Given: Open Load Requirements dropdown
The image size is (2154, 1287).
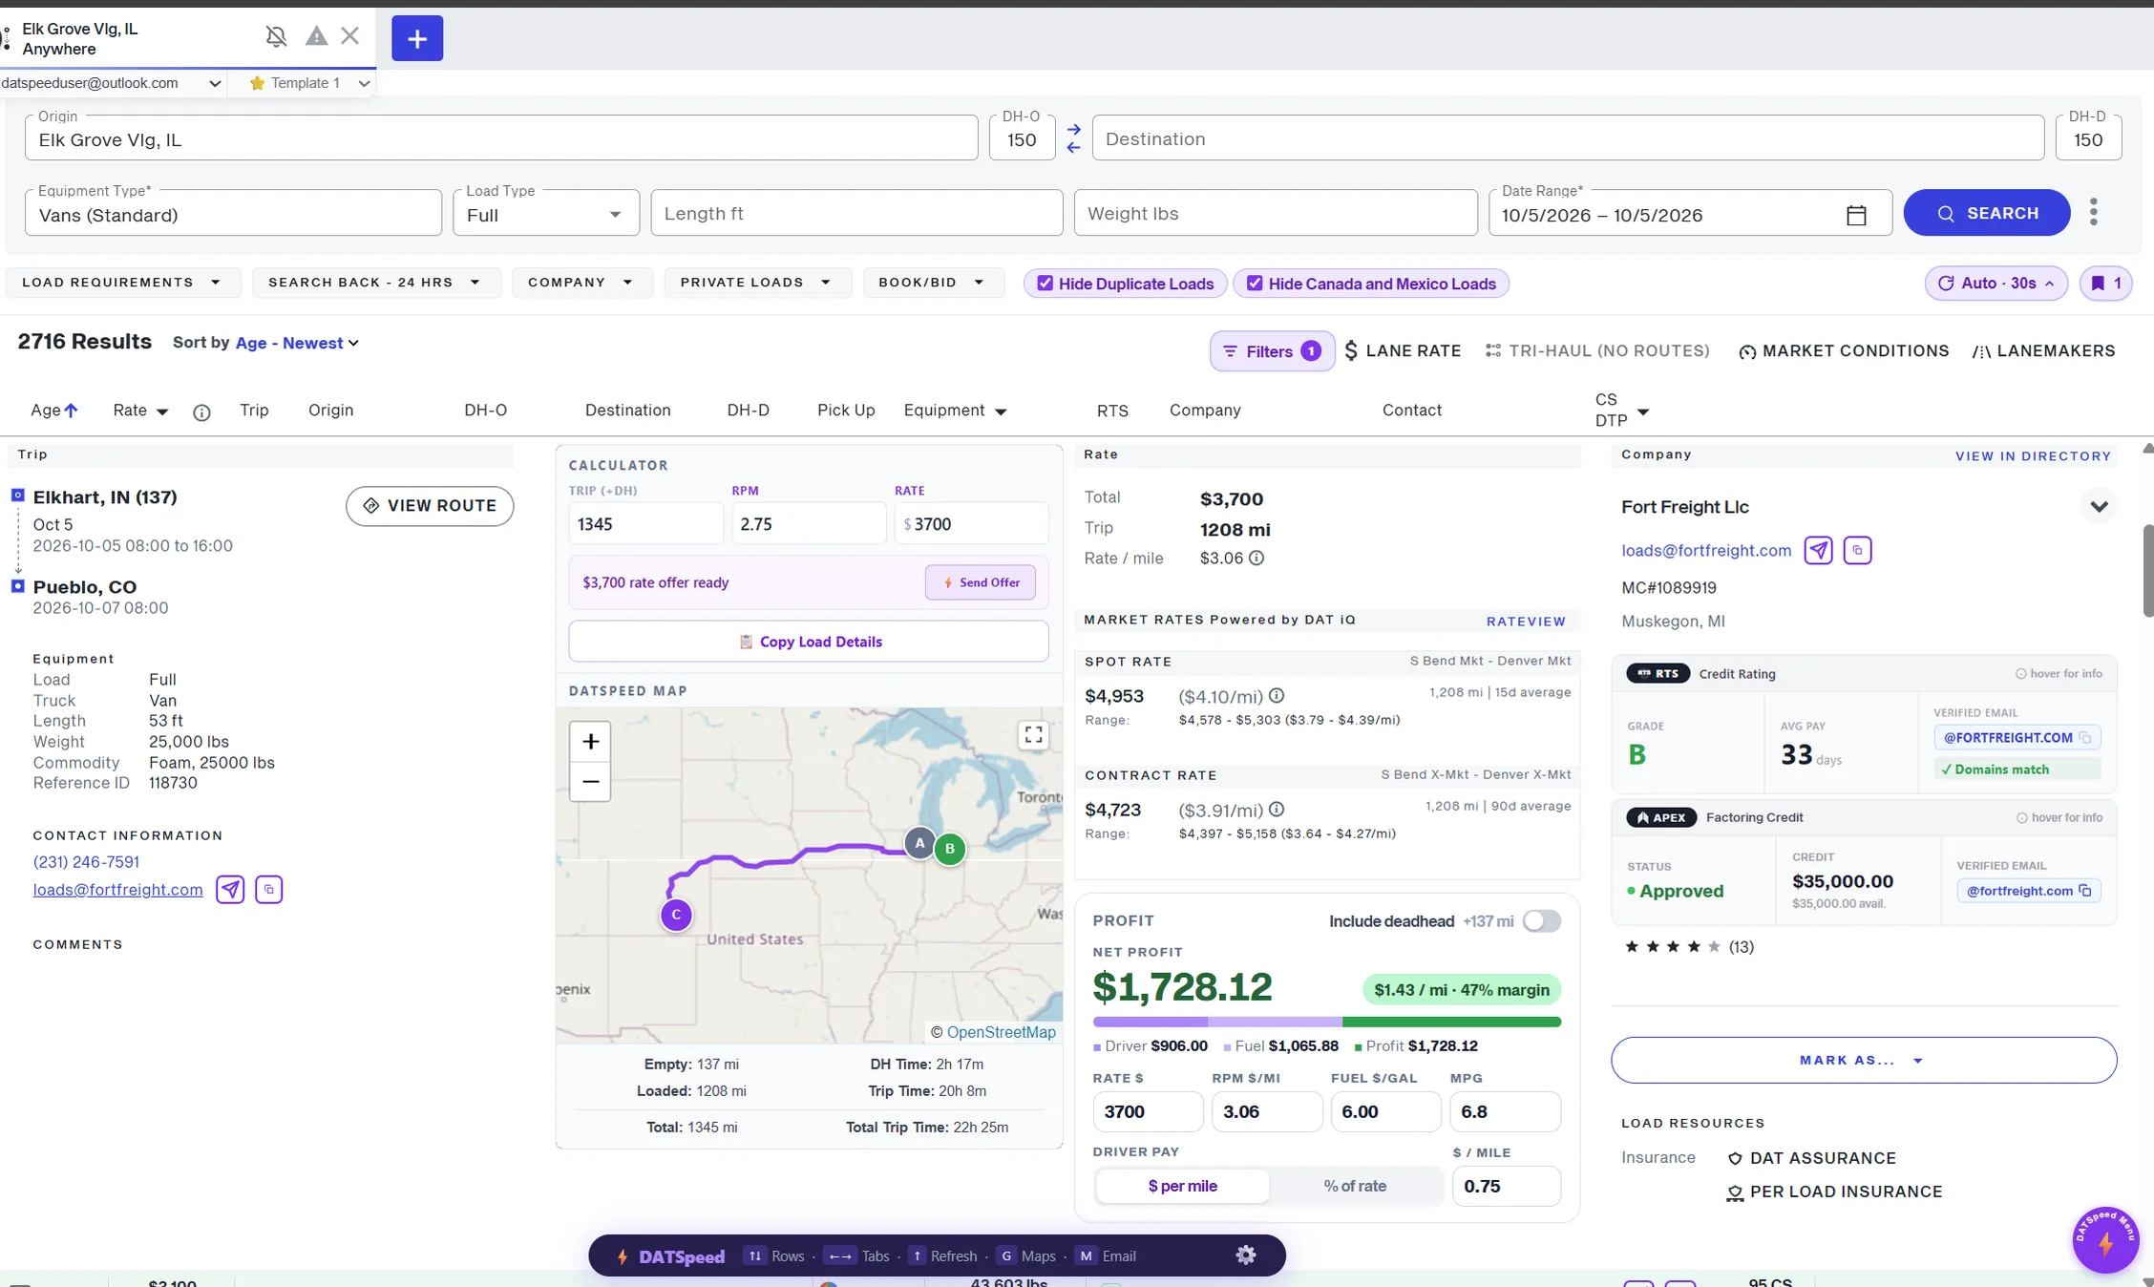Looking at the screenshot, I should 122,283.
